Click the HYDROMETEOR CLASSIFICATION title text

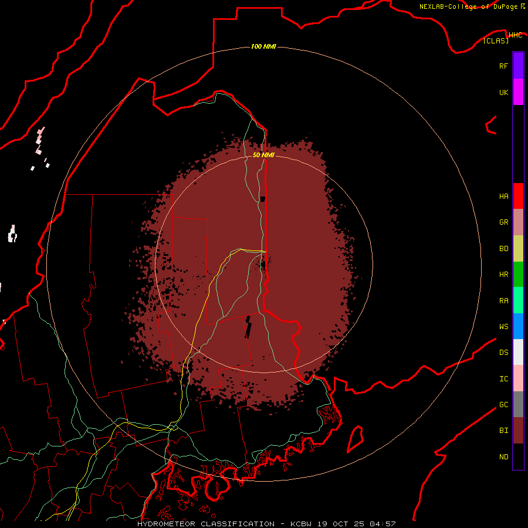(x=206, y=524)
